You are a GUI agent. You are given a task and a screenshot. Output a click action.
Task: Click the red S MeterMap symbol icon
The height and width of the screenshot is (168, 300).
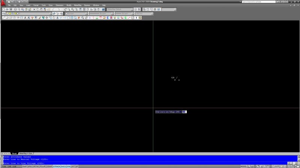coord(93,18)
